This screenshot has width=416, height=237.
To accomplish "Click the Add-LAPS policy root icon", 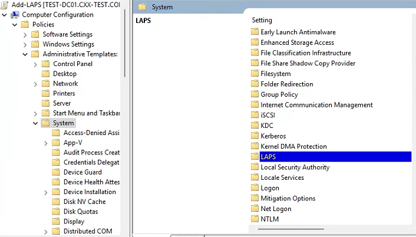I will tap(5, 5).
